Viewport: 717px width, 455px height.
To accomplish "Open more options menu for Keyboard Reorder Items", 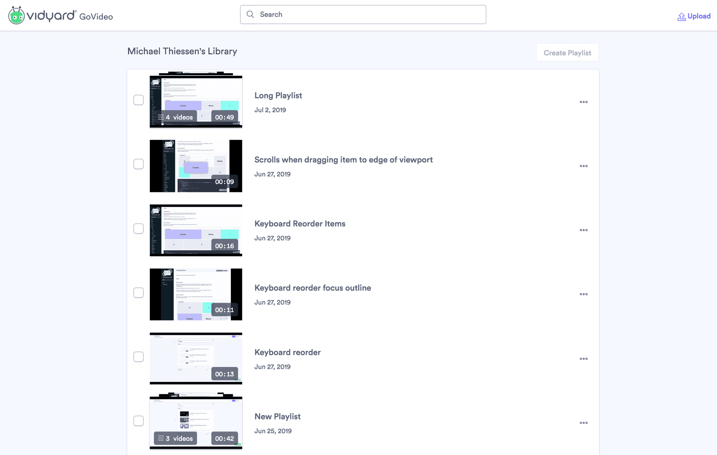I will pos(584,230).
